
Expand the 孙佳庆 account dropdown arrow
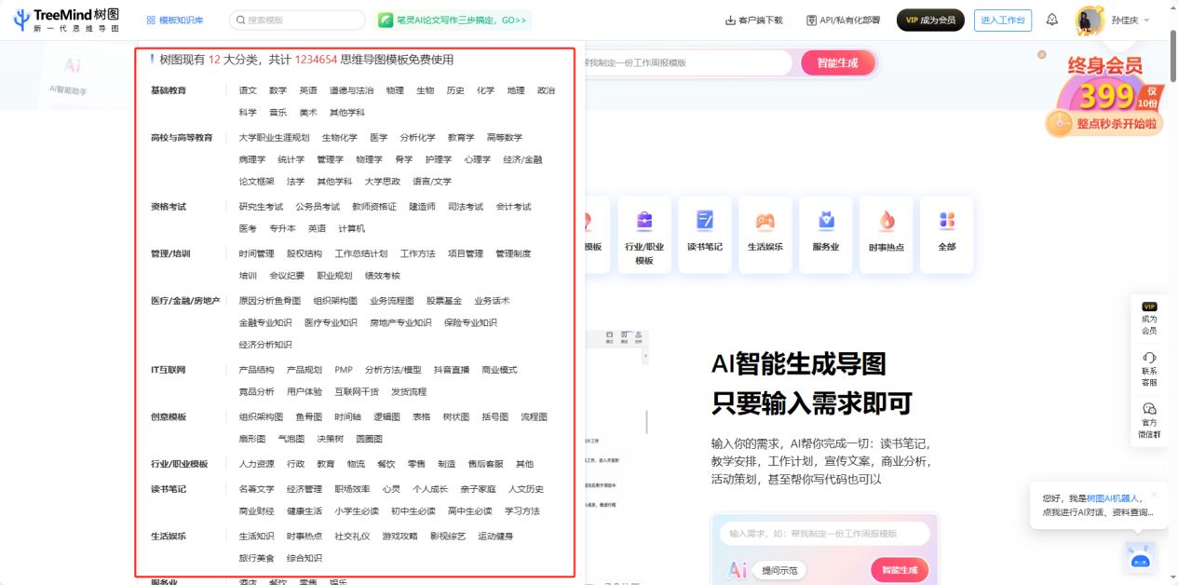click(x=1146, y=20)
